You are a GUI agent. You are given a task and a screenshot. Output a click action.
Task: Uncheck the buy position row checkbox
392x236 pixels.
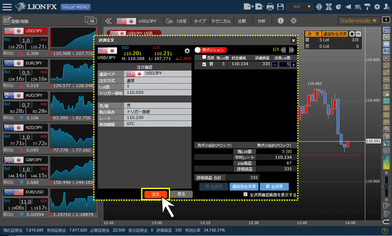204,64
